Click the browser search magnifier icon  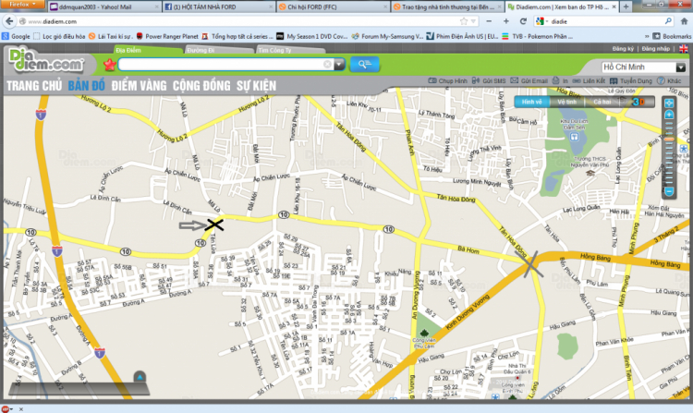pyautogui.click(x=668, y=20)
